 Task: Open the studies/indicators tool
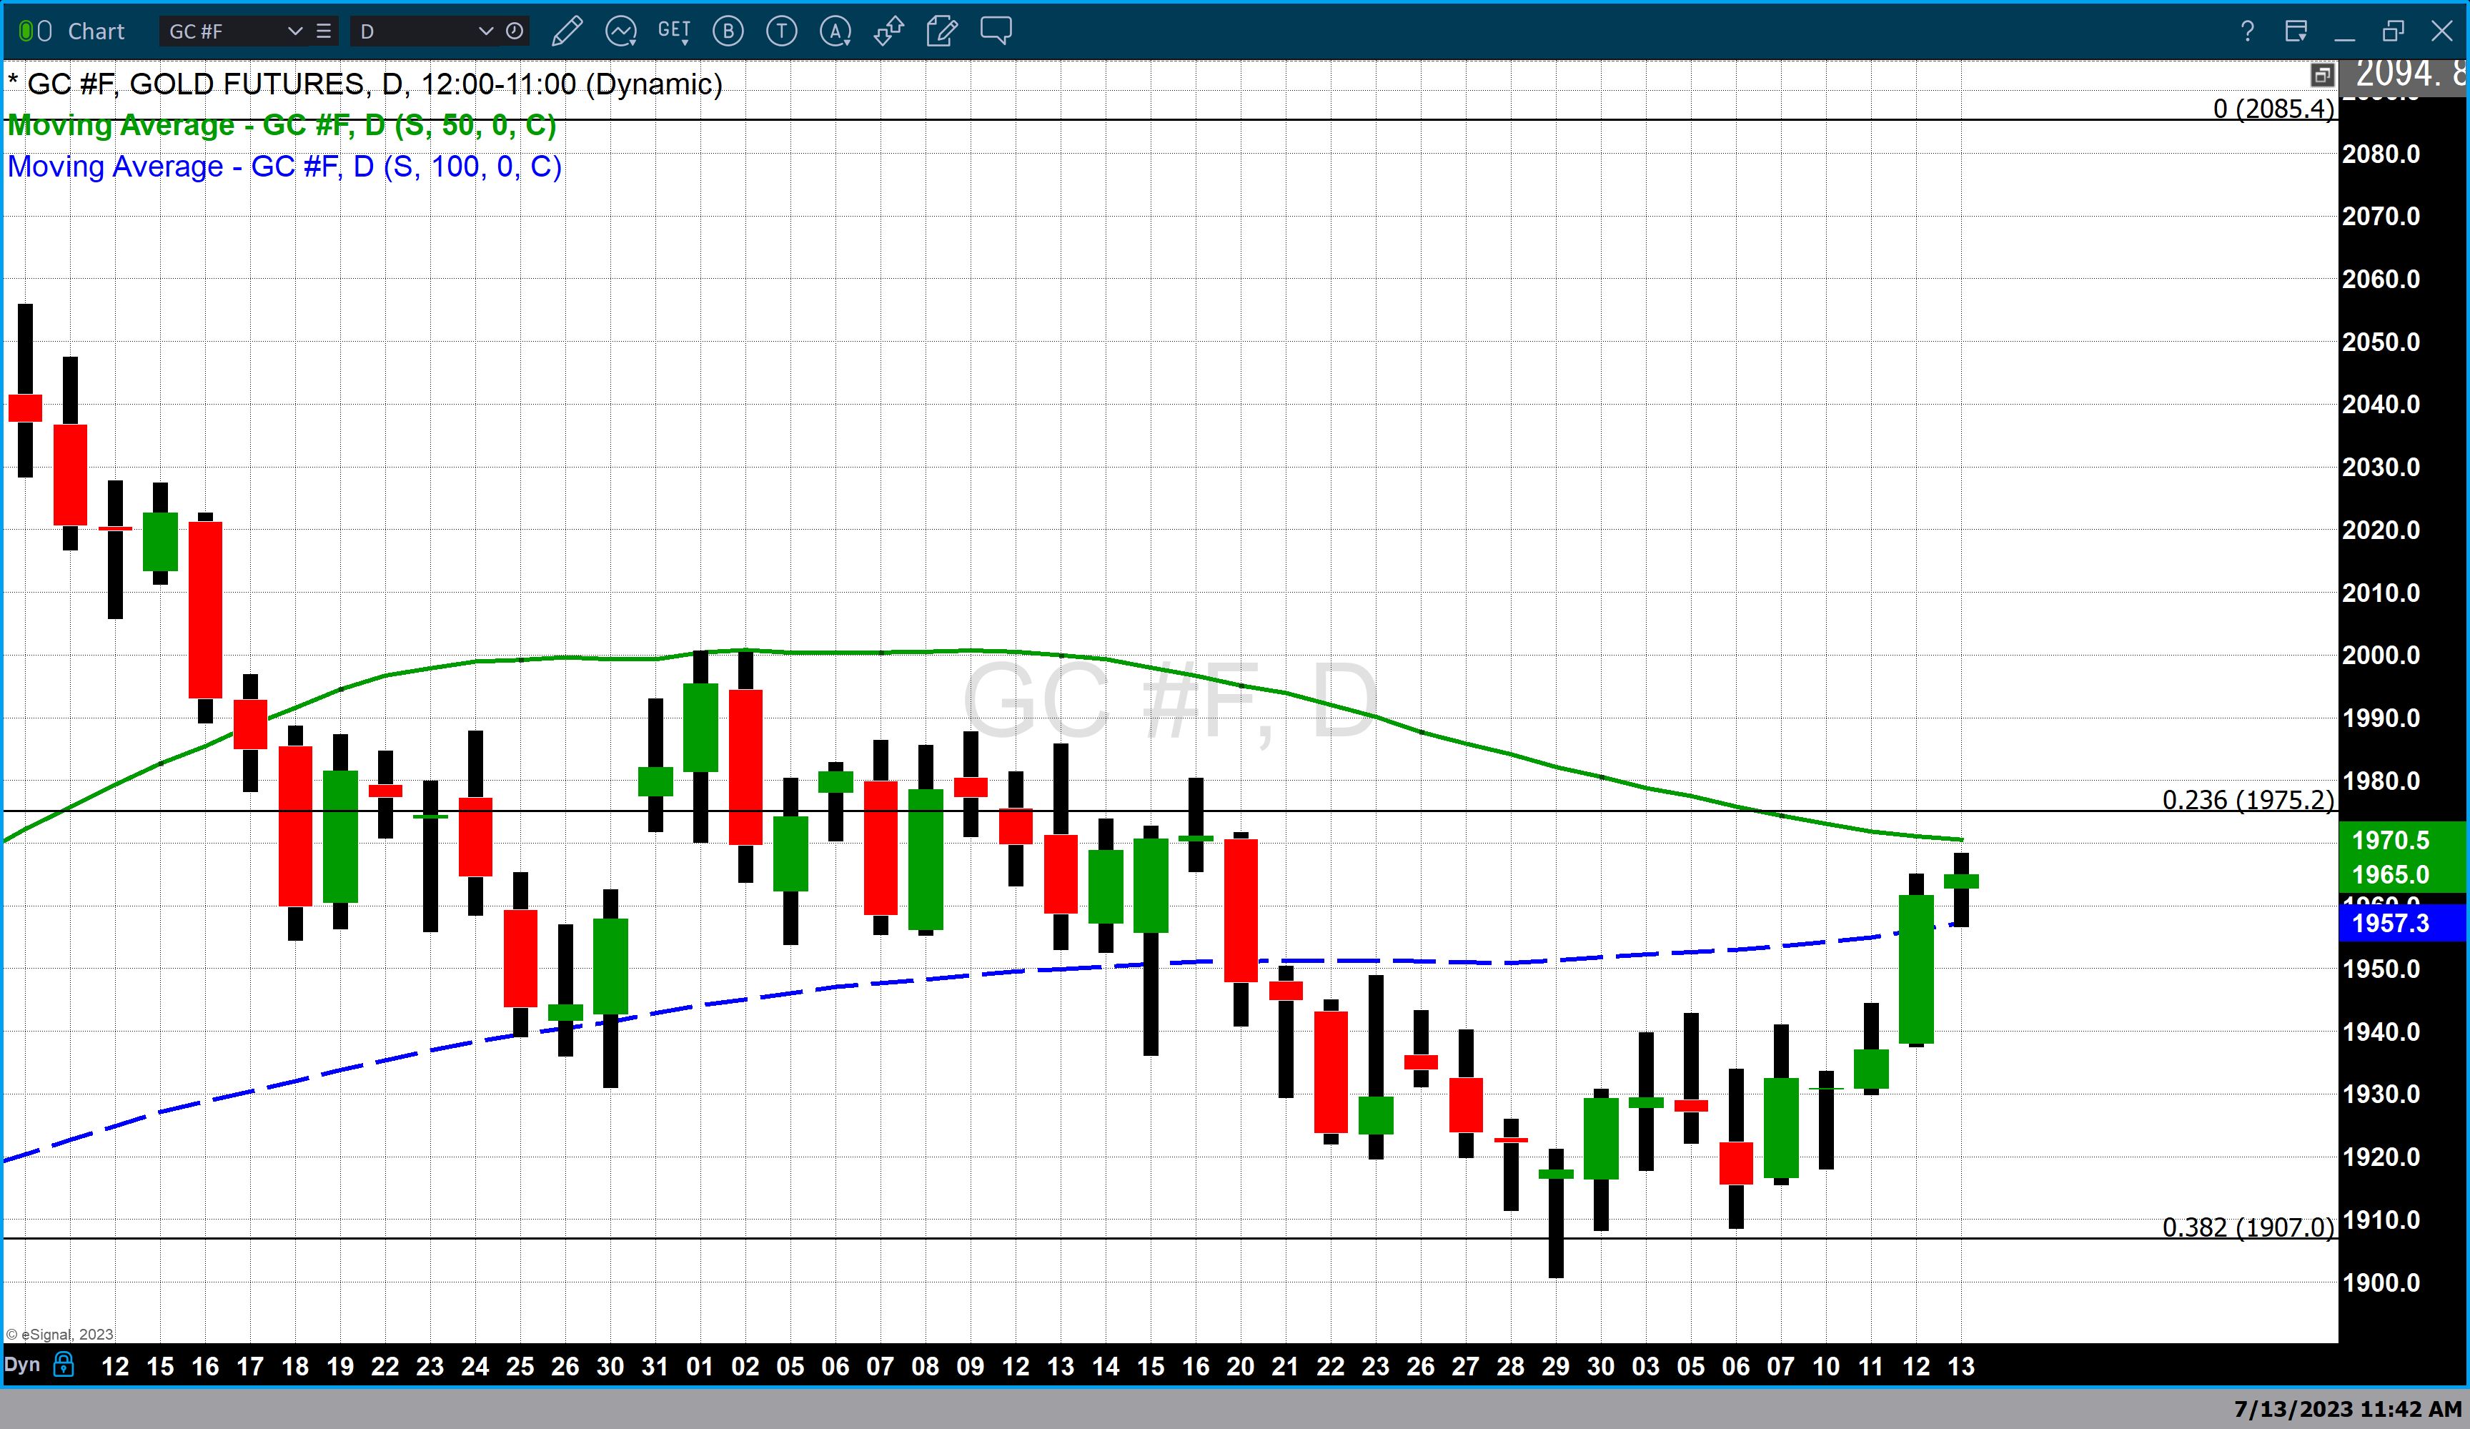pyautogui.click(x=621, y=31)
